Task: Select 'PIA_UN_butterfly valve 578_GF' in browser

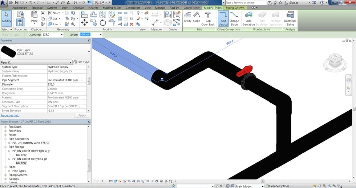Action: (31, 143)
